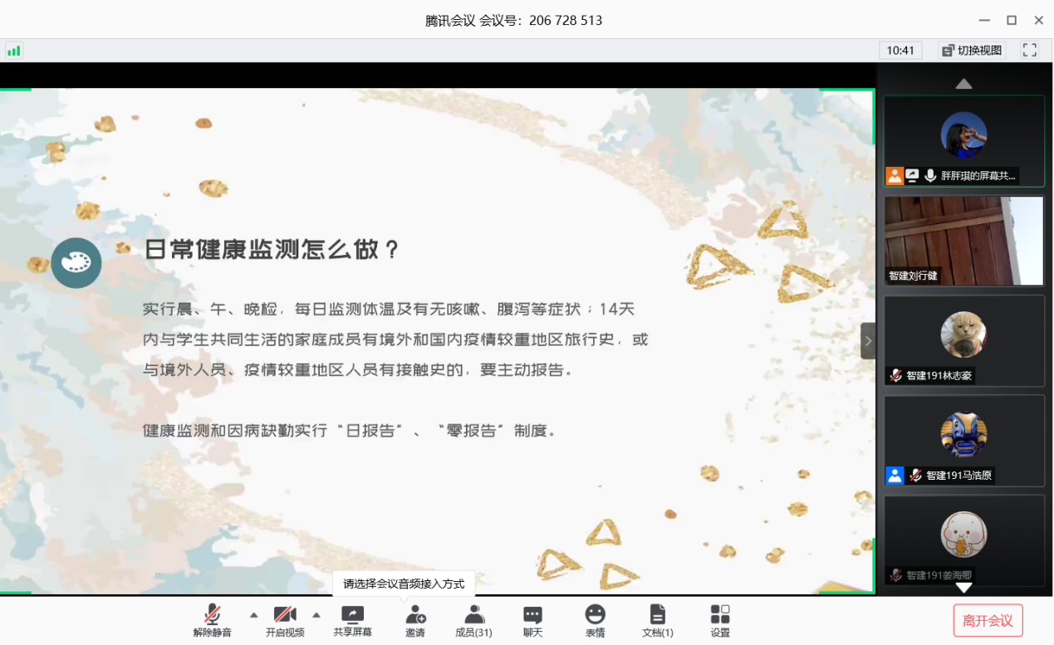Viewport: 1054px width, 645px height.
Task: Select 智建191林志豪 participant tile
Action: [x=963, y=340]
